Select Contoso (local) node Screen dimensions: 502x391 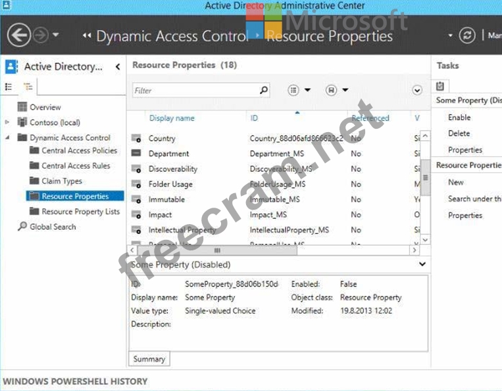(55, 122)
